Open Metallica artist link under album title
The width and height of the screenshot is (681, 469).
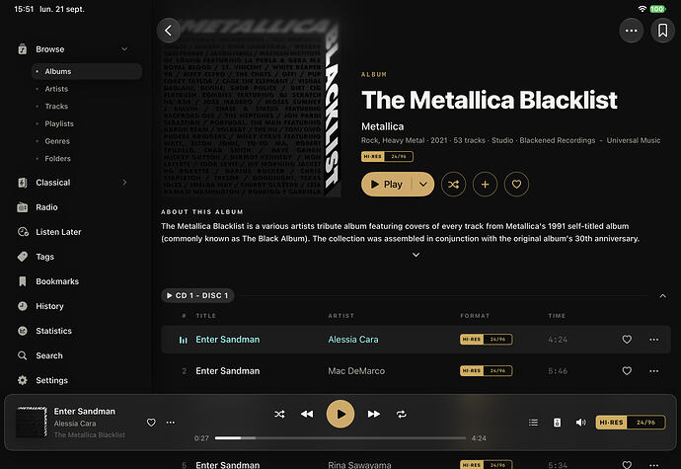click(383, 126)
